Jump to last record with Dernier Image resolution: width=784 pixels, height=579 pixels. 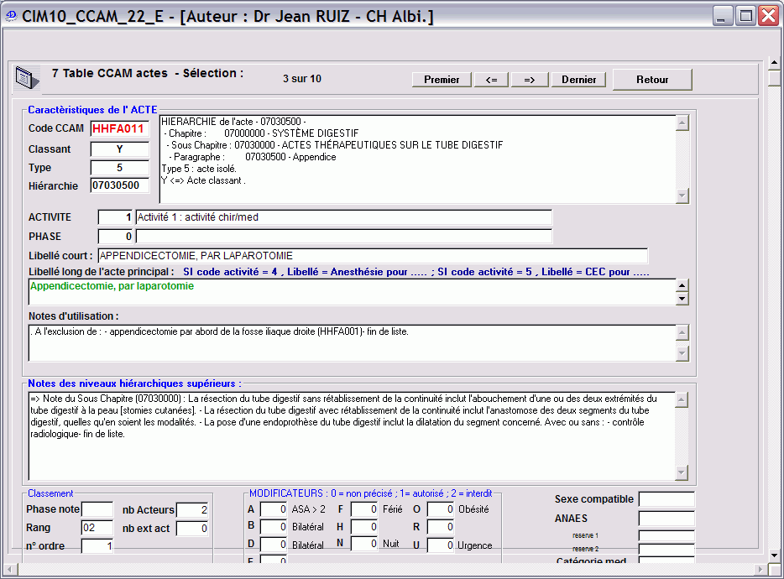(x=578, y=80)
